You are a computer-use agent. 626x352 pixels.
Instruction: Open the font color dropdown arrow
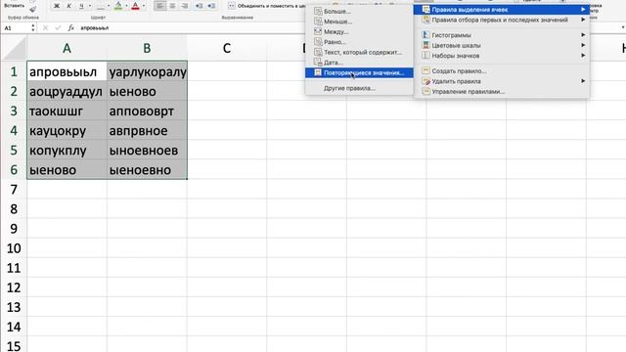click(144, 6)
